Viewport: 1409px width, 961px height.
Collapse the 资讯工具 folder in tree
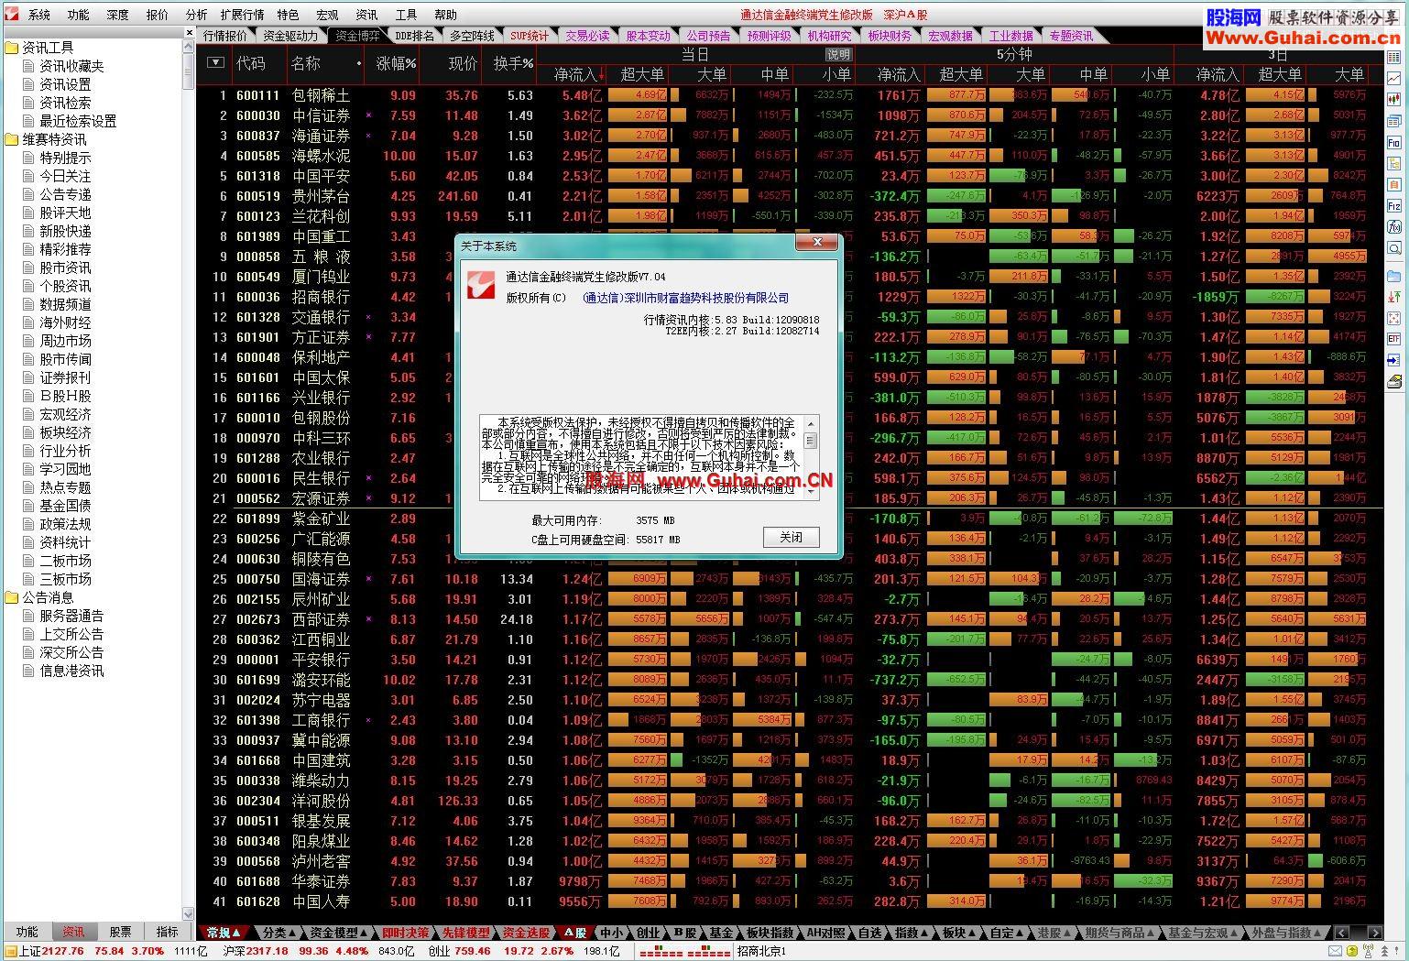[11, 48]
